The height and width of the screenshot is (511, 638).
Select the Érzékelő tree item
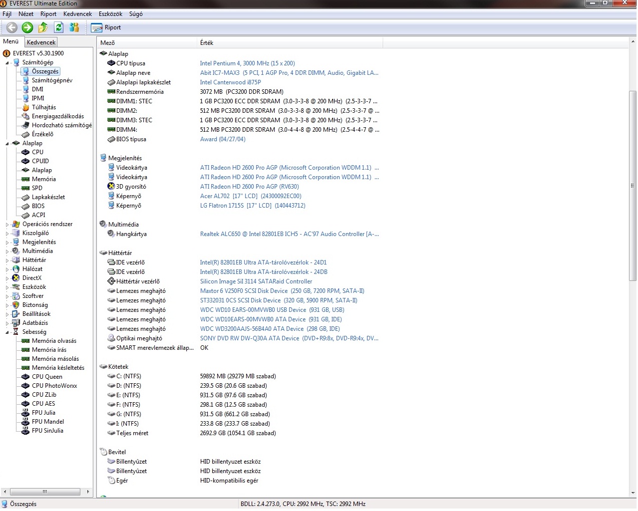click(42, 134)
